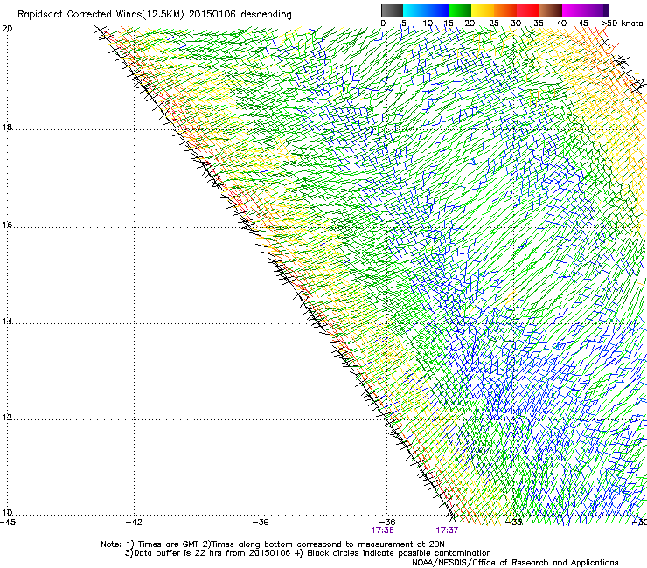The image size is (647, 568).
Task: Click latitude label '16' on the left axis
Action: [x=7, y=225]
